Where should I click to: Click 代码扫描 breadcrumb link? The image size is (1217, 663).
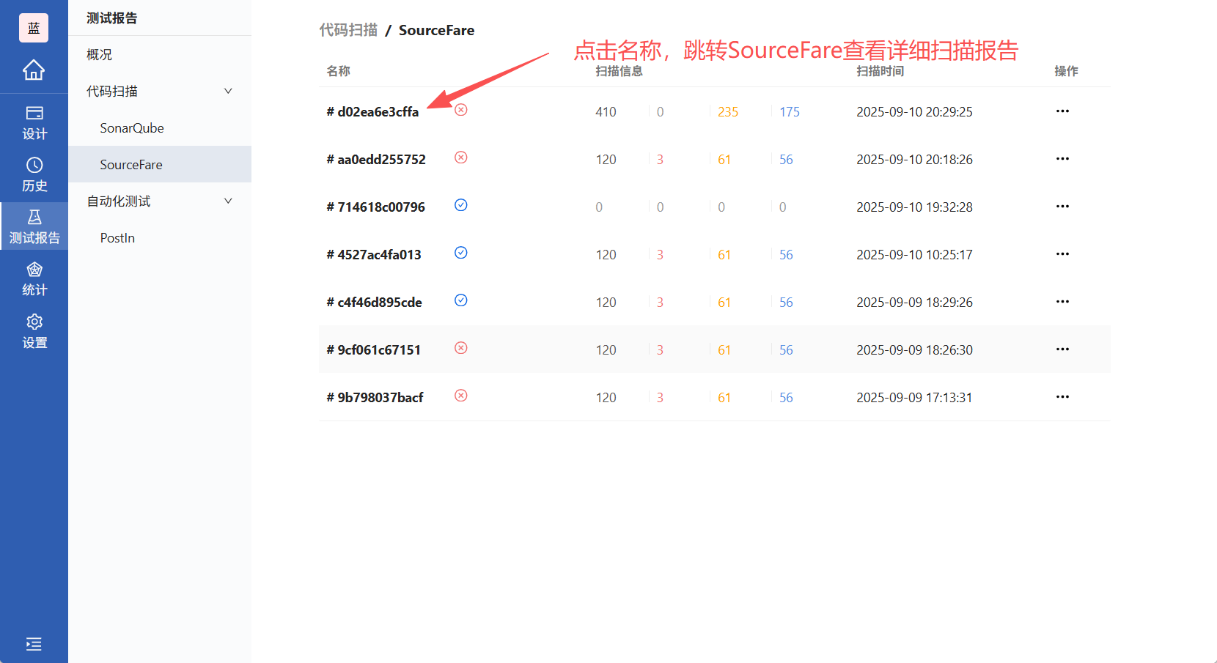click(x=348, y=30)
